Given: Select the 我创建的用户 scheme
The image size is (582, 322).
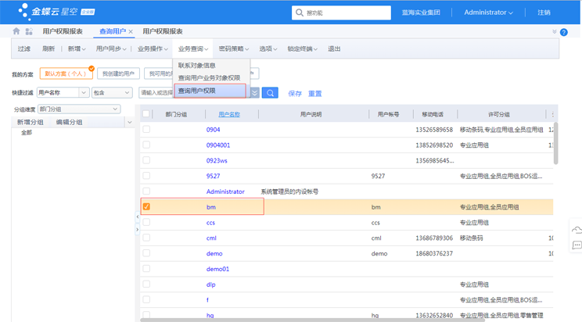Looking at the screenshot, I should (118, 73).
